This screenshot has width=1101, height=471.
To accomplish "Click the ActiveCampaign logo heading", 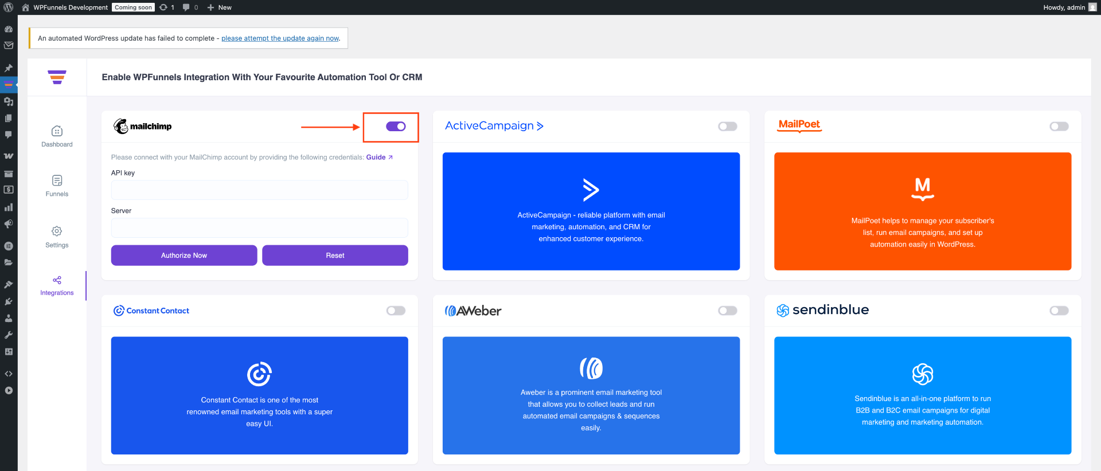I will [x=494, y=126].
